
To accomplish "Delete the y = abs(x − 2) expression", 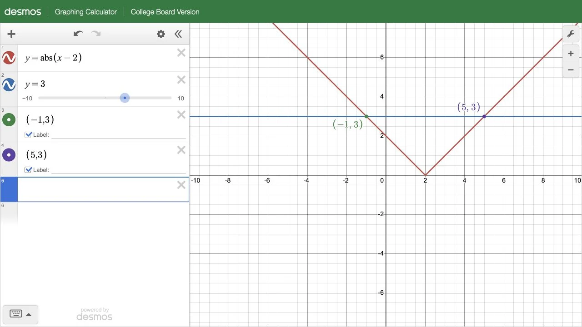I will [x=181, y=53].
